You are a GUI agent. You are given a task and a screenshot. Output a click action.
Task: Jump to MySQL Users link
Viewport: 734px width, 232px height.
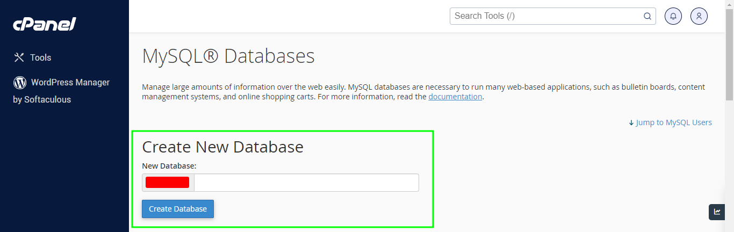(674, 122)
